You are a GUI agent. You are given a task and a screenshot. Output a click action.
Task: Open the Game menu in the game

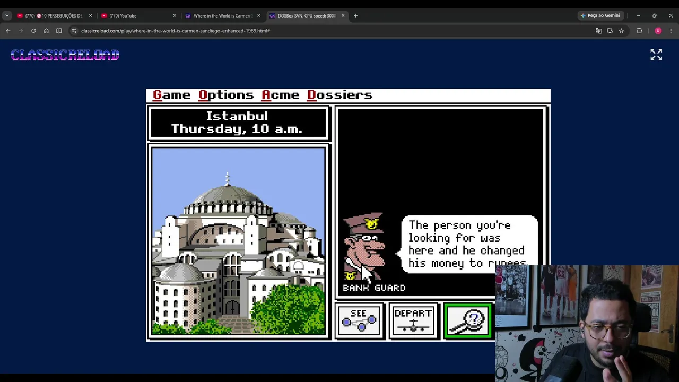coord(171,95)
